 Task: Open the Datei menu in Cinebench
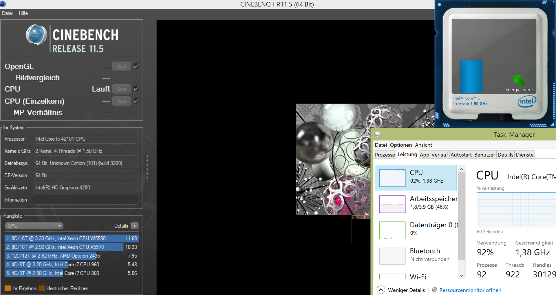[7, 13]
